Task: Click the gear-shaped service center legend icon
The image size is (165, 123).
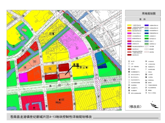Action: (x=129, y=72)
